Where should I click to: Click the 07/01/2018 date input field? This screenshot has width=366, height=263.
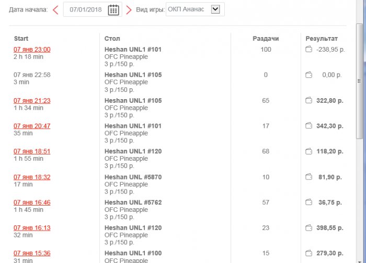tap(85, 10)
